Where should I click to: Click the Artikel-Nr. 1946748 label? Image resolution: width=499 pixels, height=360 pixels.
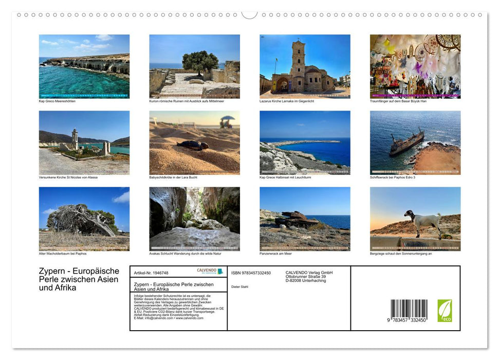click(151, 272)
